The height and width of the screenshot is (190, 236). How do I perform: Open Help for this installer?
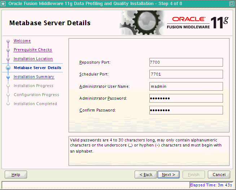pos(16,175)
